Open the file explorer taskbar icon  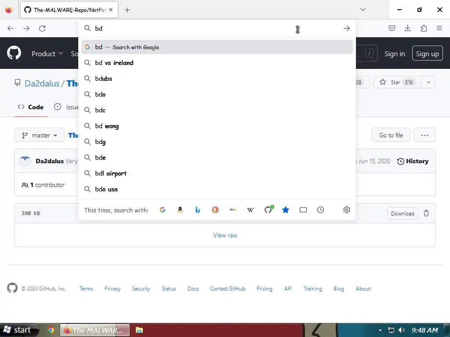click(139, 330)
